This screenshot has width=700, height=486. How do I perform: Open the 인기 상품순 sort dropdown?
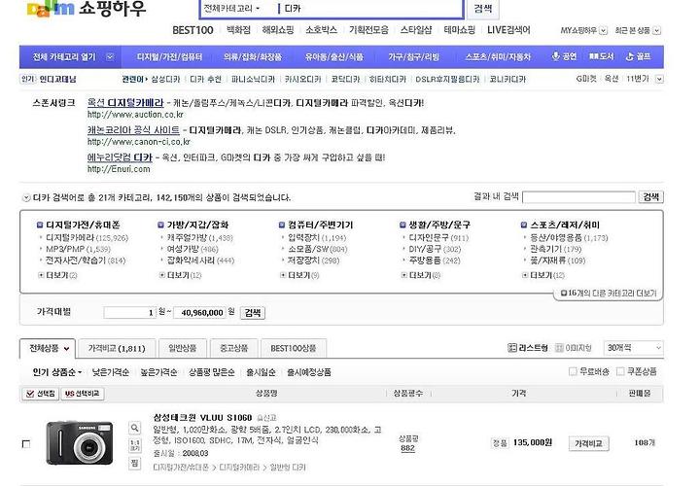57,371
